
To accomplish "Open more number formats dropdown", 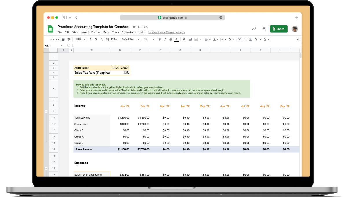I will tap(114, 39).
